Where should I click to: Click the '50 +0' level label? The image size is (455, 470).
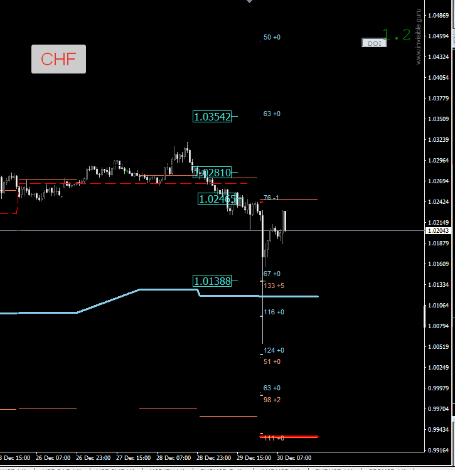pos(272,37)
